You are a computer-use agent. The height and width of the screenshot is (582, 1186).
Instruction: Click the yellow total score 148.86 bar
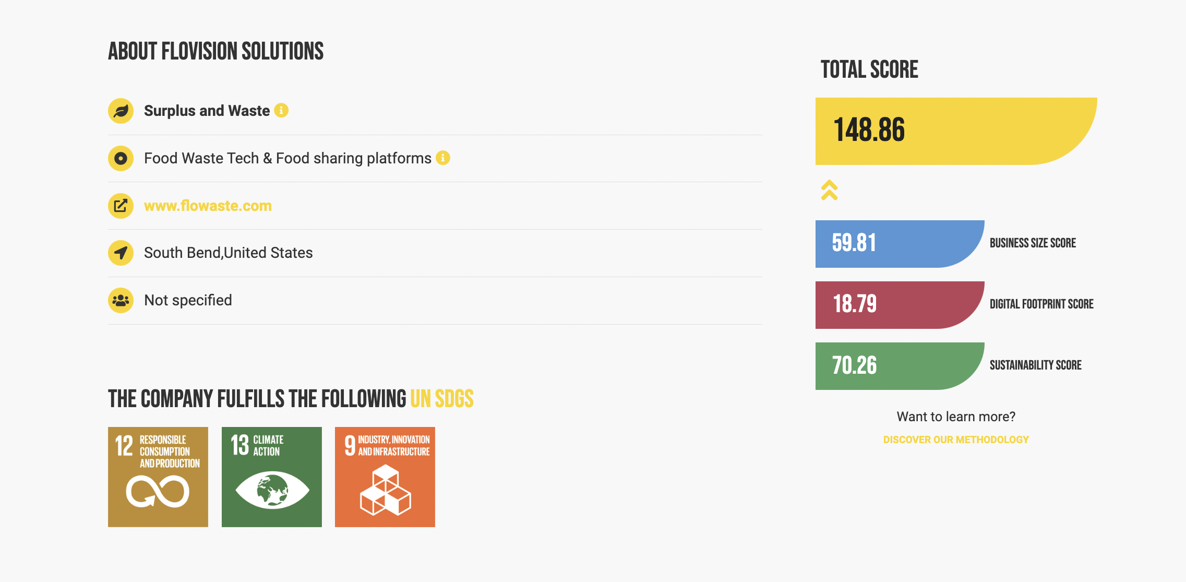[956, 131]
